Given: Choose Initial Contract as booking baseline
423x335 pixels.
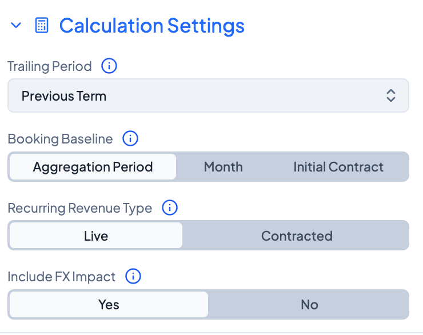Looking at the screenshot, I should click(338, 167).
